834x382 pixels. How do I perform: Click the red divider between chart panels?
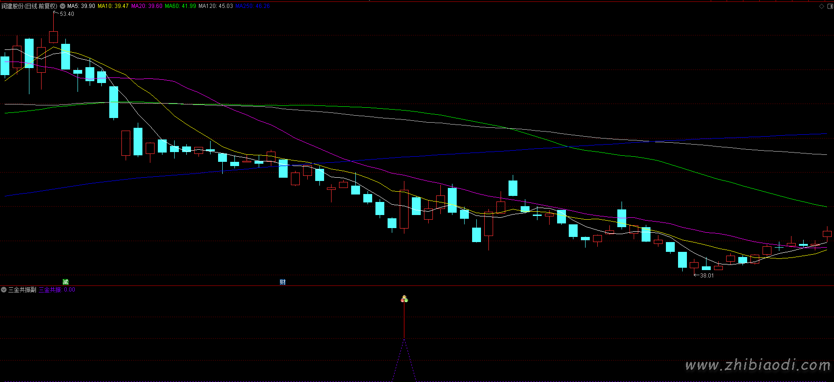tap(417, 285)
